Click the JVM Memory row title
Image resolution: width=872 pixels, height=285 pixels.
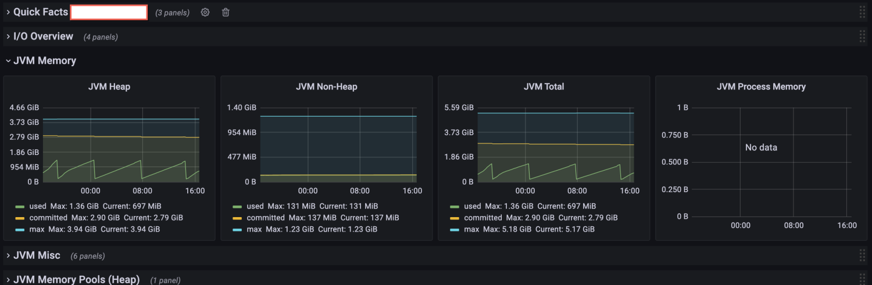[x=45, y=60]
